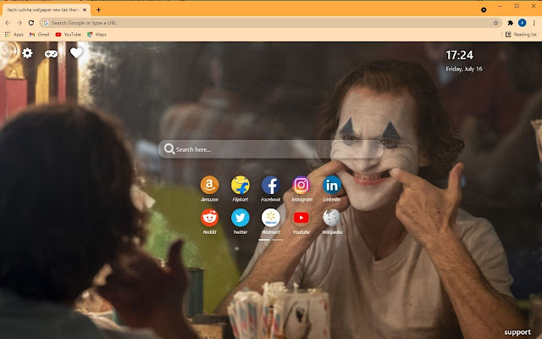The width and height of the screenshot is (542, 339).
Task: Click the white heart favorites icon
Action: pyautogui.click(x=76, y=53)
